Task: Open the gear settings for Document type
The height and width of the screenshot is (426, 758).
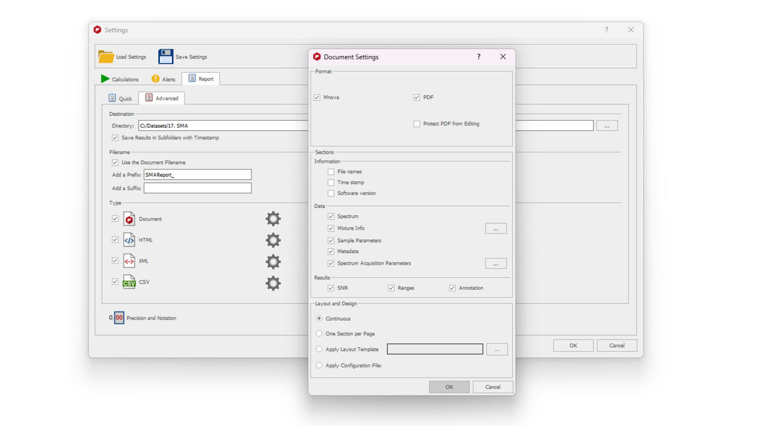Action: point(273,219)
